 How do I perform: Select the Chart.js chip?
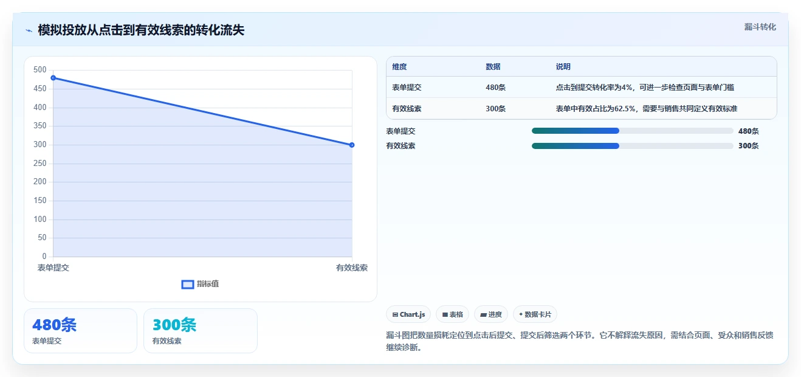(408, 314)
